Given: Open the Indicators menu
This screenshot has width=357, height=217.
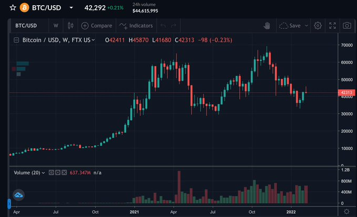Looking at the screenshot, I should pyautogui.click(x=136, y=25).
